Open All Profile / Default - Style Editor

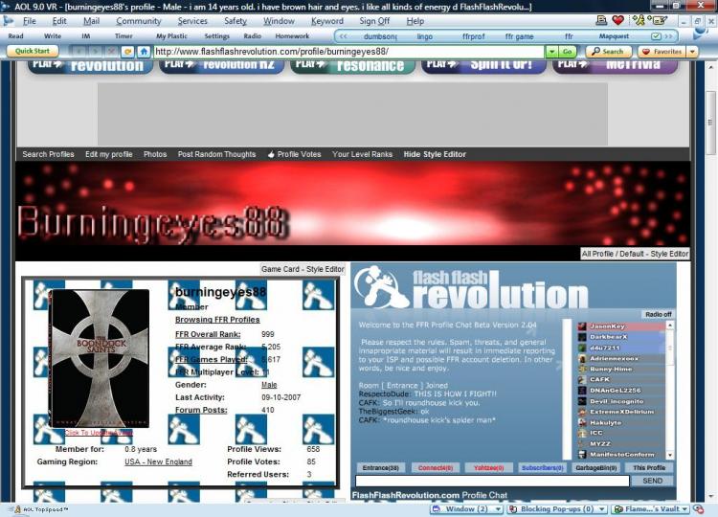pyautogui.click(x=635, y=254)
